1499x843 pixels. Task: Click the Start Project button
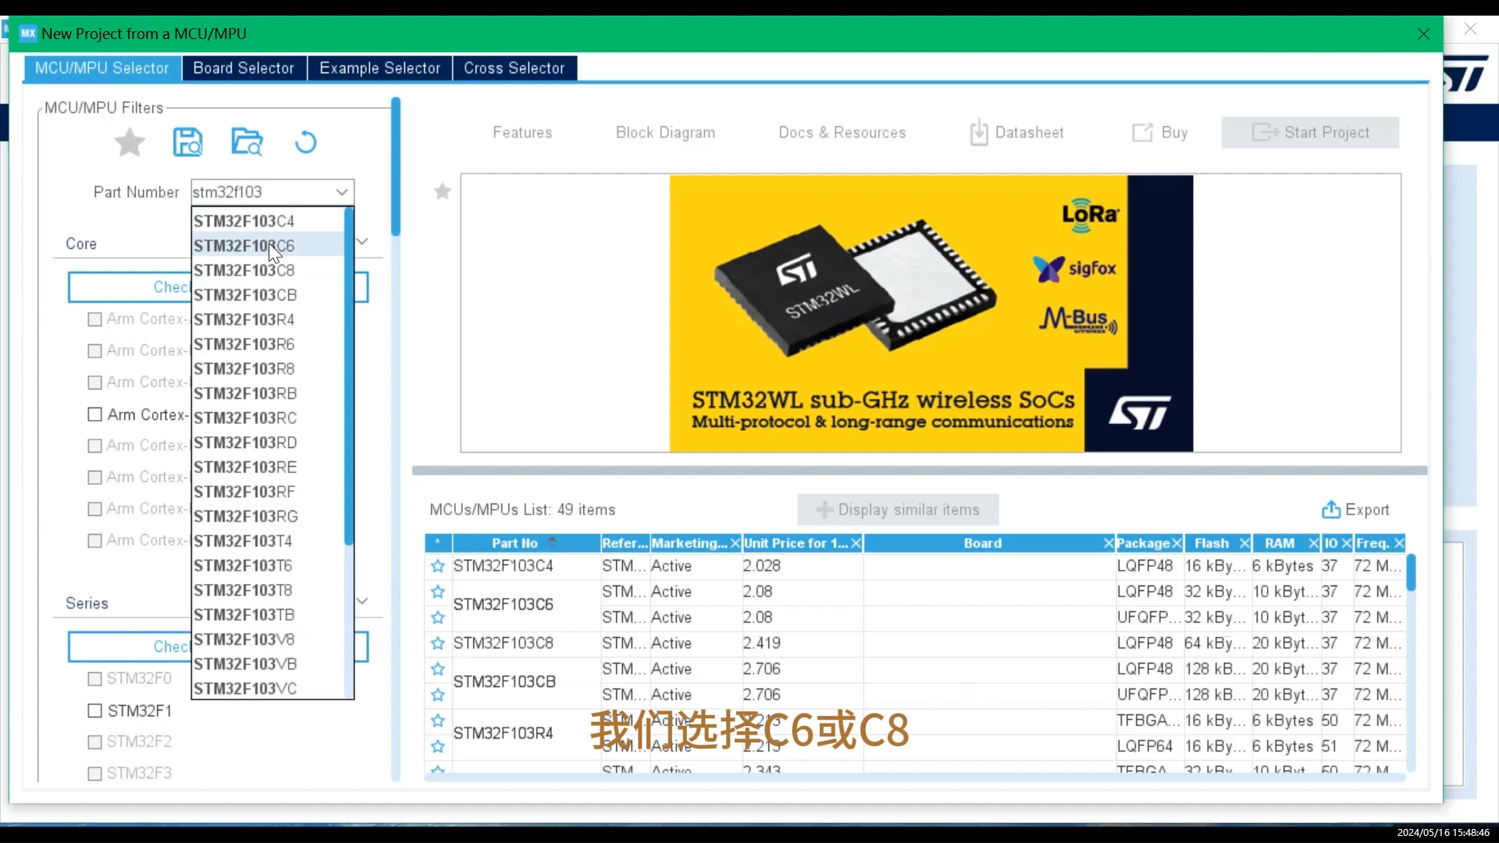click(1311, 133)
